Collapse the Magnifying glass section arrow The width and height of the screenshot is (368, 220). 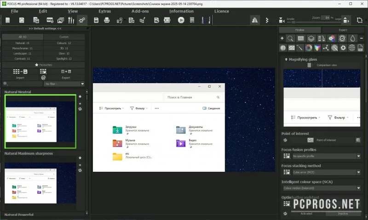pos(286,59)
